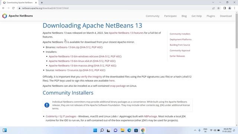Open Download in top navigation
Viewport: 238px width, 134px height.
point(226,16)
